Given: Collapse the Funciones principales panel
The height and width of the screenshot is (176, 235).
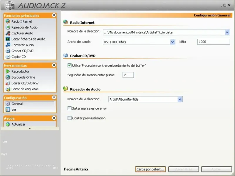Looking at the screenshot, I should point(54,15).
